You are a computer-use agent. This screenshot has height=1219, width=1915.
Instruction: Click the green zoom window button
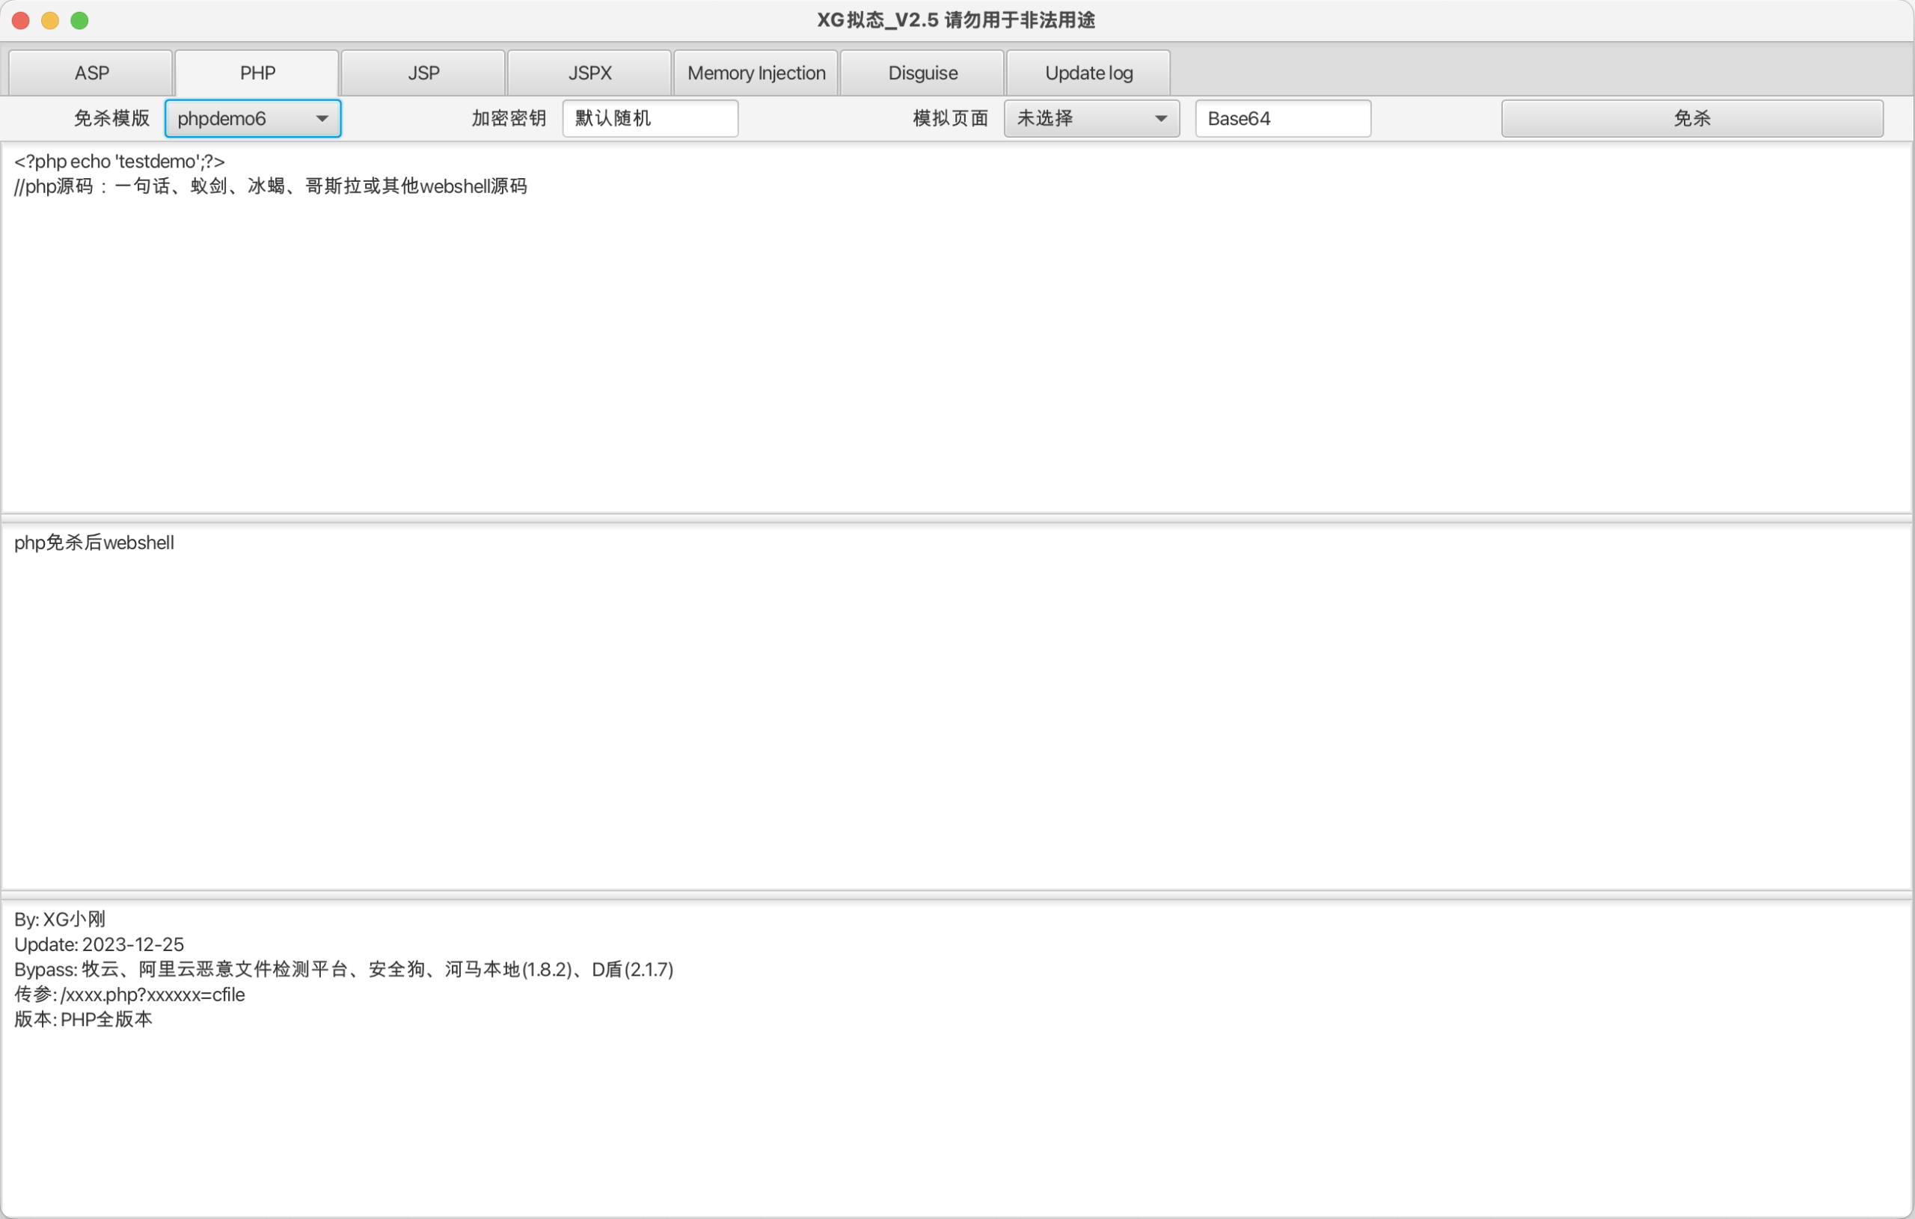79,21
